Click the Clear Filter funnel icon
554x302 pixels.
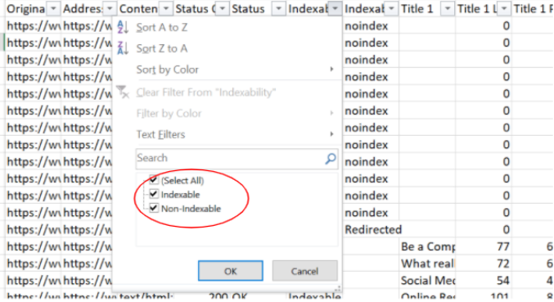[x=123, y=92]
